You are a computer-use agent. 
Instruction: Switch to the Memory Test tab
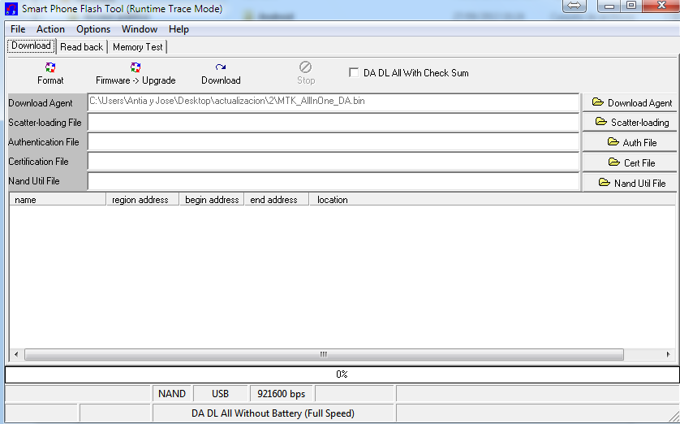coord(137,47)
